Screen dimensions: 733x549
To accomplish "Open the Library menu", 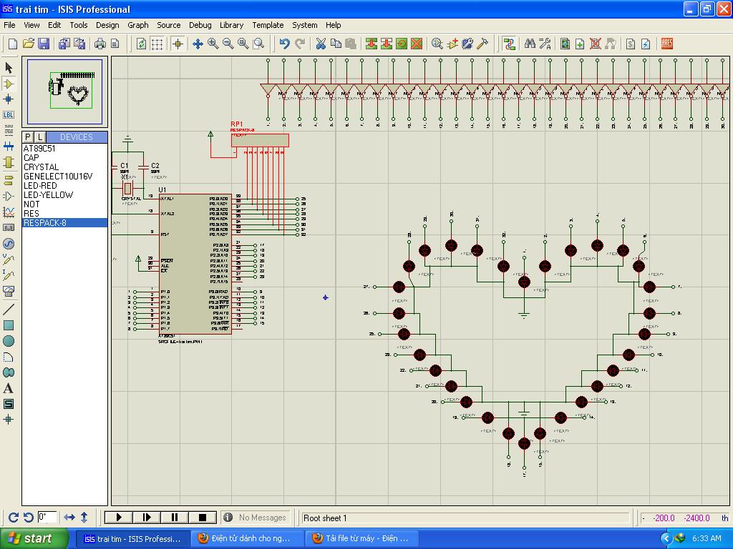I will pos(231,25).
